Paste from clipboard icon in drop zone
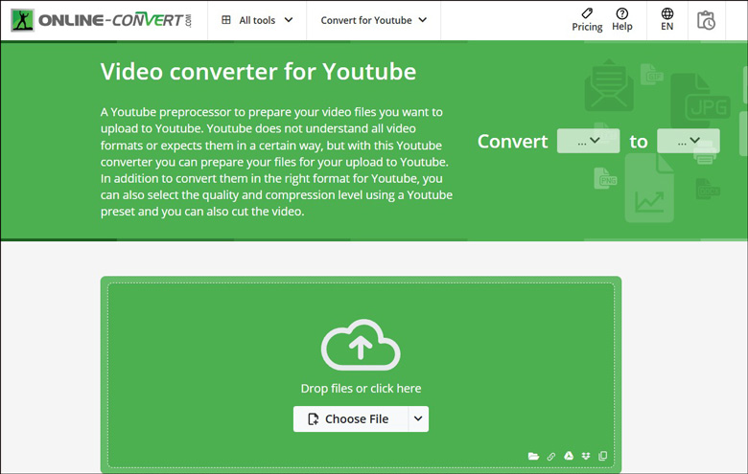The height and width of the screenshot is (474, 748). (603, 456)
